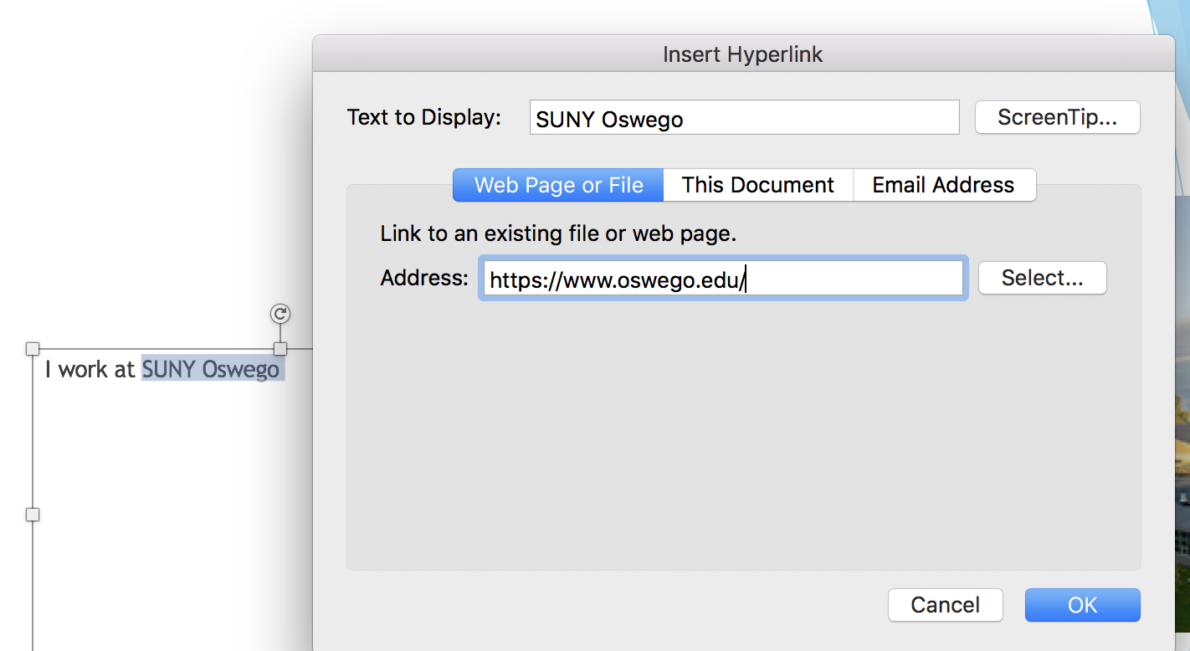The image size is (1190, 651).
Task: Click into the Address field
Action: click(x=724, y=279)
